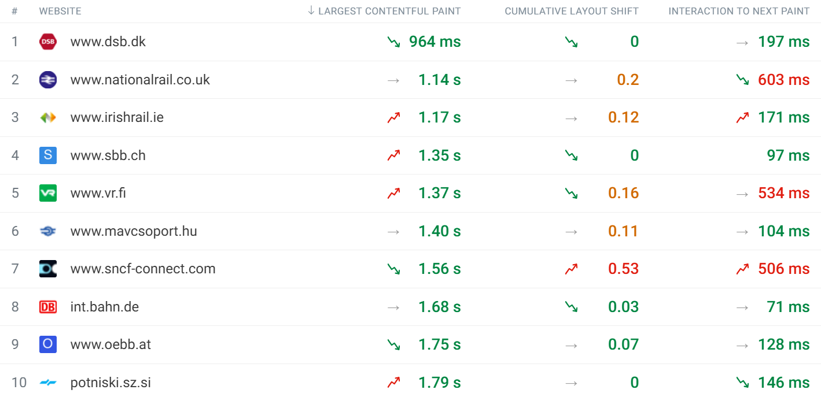Click the CLS trend arrow for www.sbb.ch
Image resolution: width=821 pixels, height=397 pixels.
[x=572, y=155]
